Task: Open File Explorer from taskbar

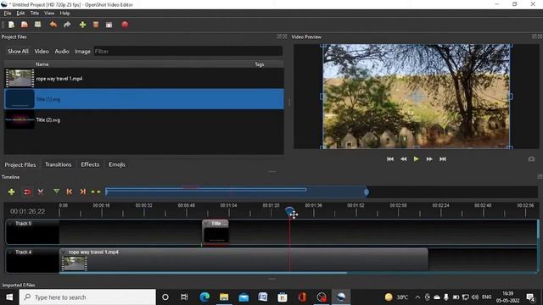Action: click(x=224, y=297)
